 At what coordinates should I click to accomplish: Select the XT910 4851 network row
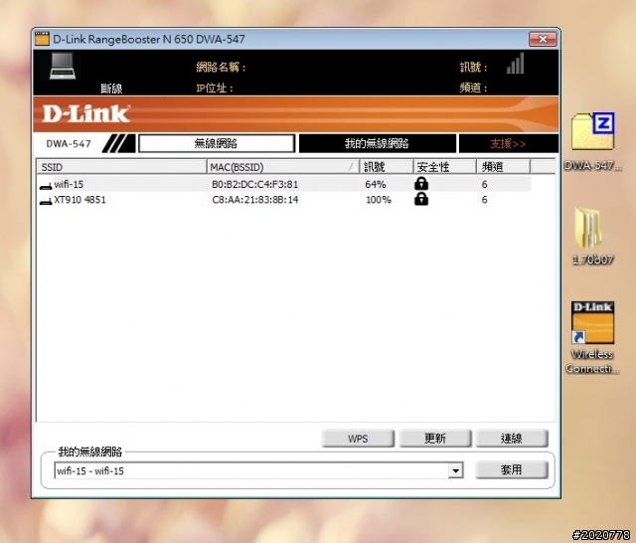[x=284, y=200]
